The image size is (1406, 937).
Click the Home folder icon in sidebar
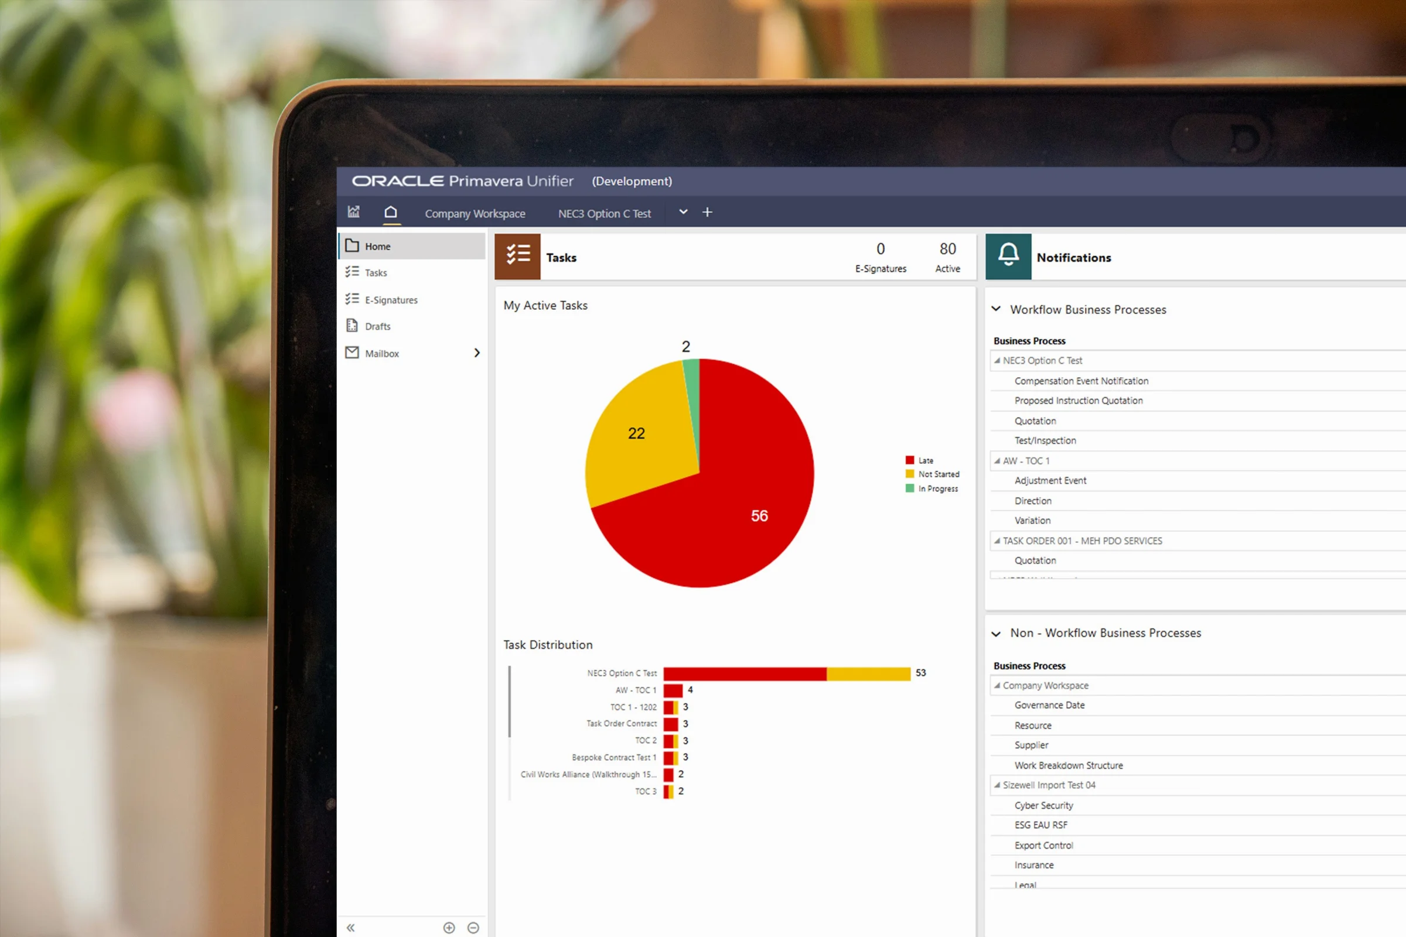tap(352, 245)
